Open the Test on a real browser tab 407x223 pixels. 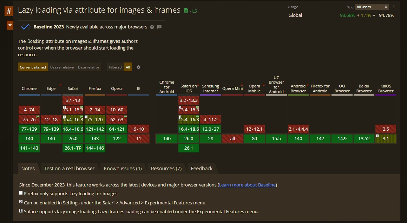[69, 169]
